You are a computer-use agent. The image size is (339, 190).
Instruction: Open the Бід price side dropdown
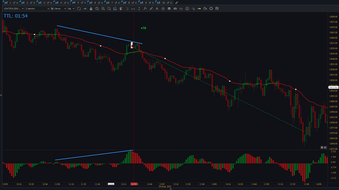(71, 9)
